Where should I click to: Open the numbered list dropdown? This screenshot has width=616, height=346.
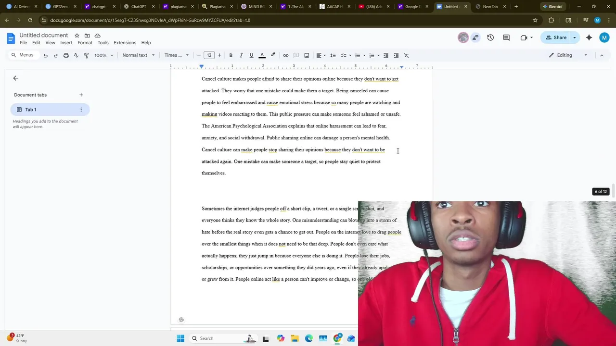(x=374, y=55)
